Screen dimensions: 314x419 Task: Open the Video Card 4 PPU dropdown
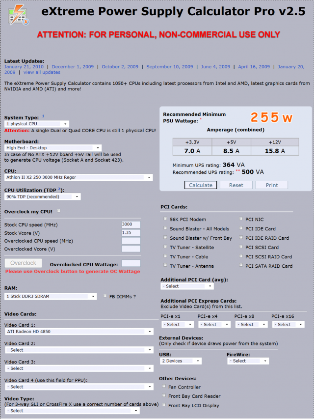tap(79, 387)
